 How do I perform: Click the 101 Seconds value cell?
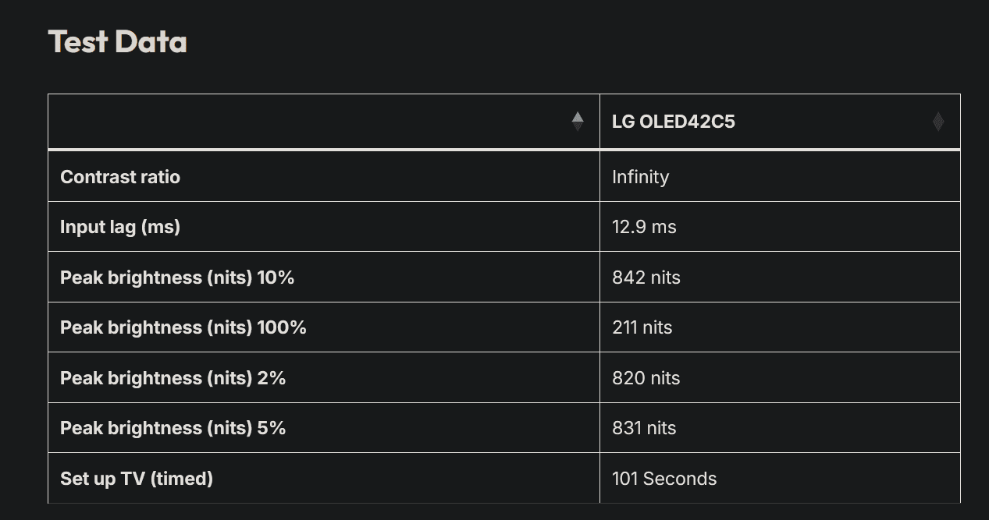click(664, 479)
